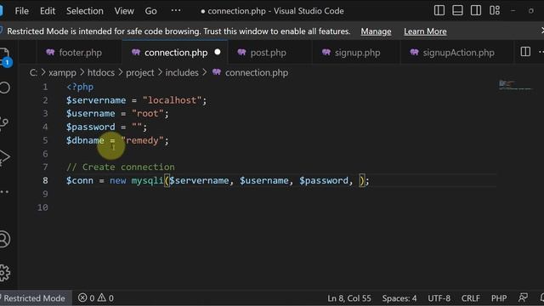Click the PHP file icon on footer.php tab
The width and height of the screenshot is (544, 306).
tap(50, 52)
